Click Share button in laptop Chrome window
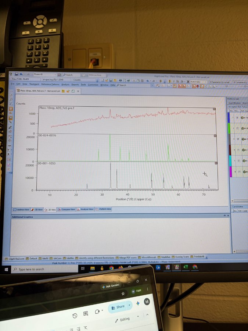The height and width of the screenshot is (331, 248). pyautogui.click(x=118, y=307)
